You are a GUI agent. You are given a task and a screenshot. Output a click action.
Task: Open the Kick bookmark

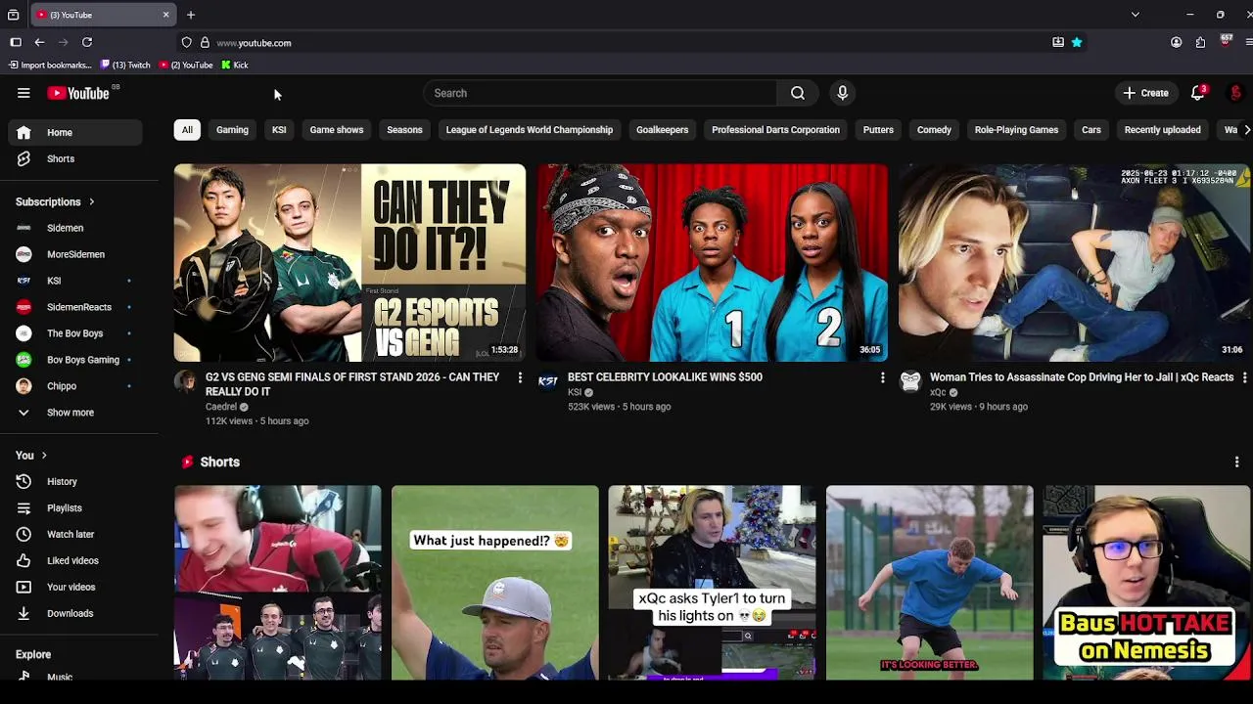[234, 65]
